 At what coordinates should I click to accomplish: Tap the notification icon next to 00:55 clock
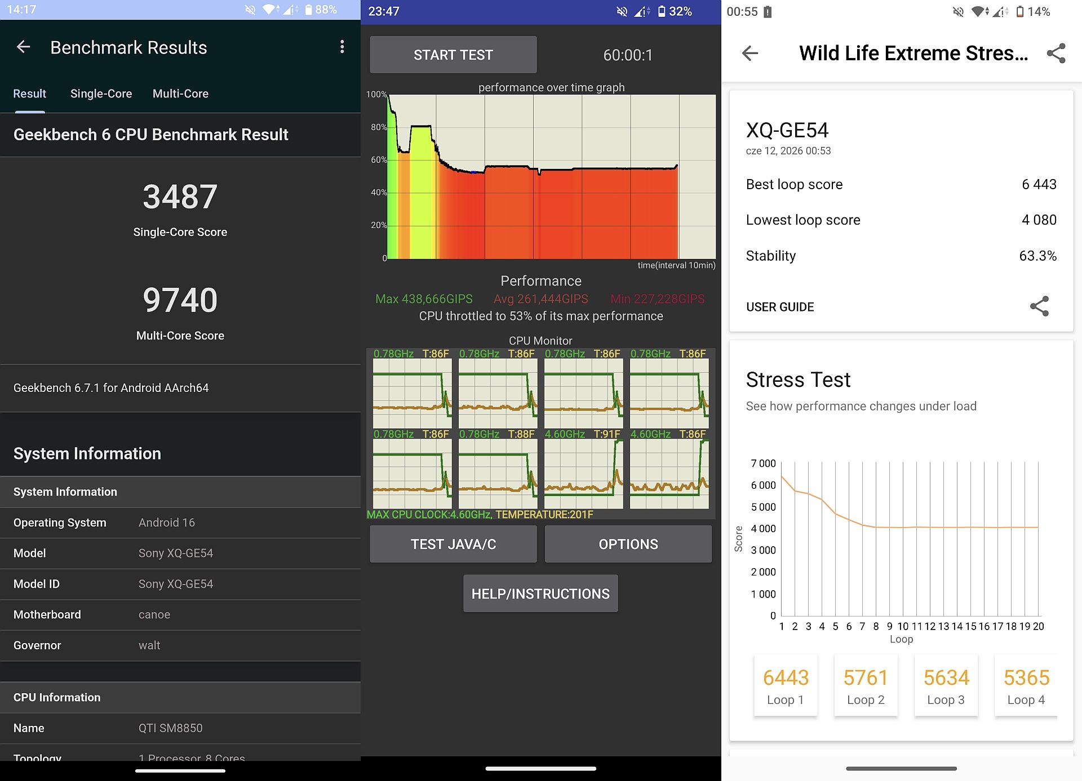768,12
